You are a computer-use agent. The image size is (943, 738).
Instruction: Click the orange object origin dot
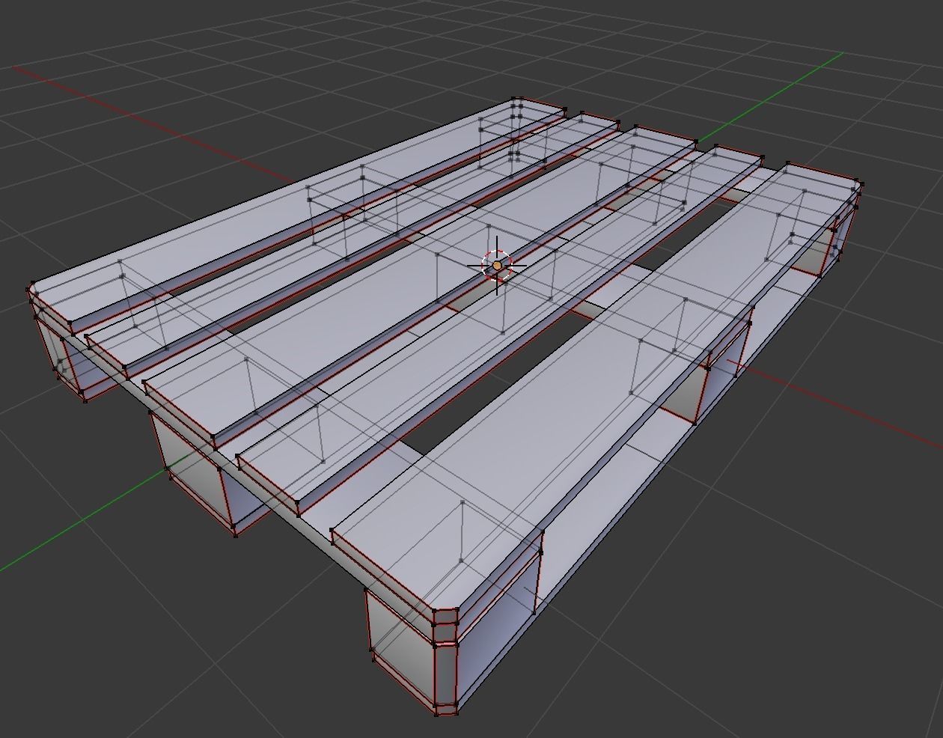pyautogui.click(x=497, y=265)
